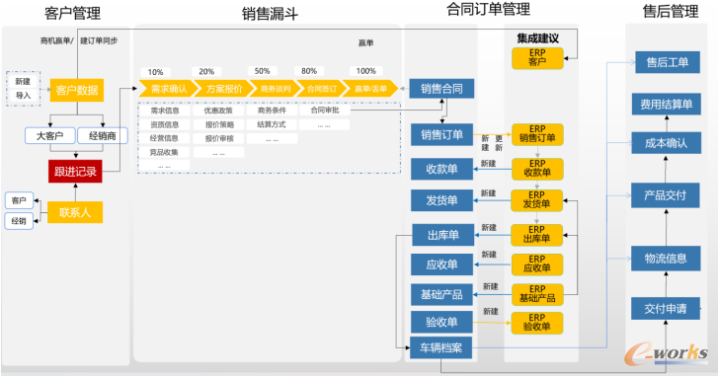Screen dimensions: 718x376
Task: Click the 商务谈判 funnel stage
Action: [276, 88]
